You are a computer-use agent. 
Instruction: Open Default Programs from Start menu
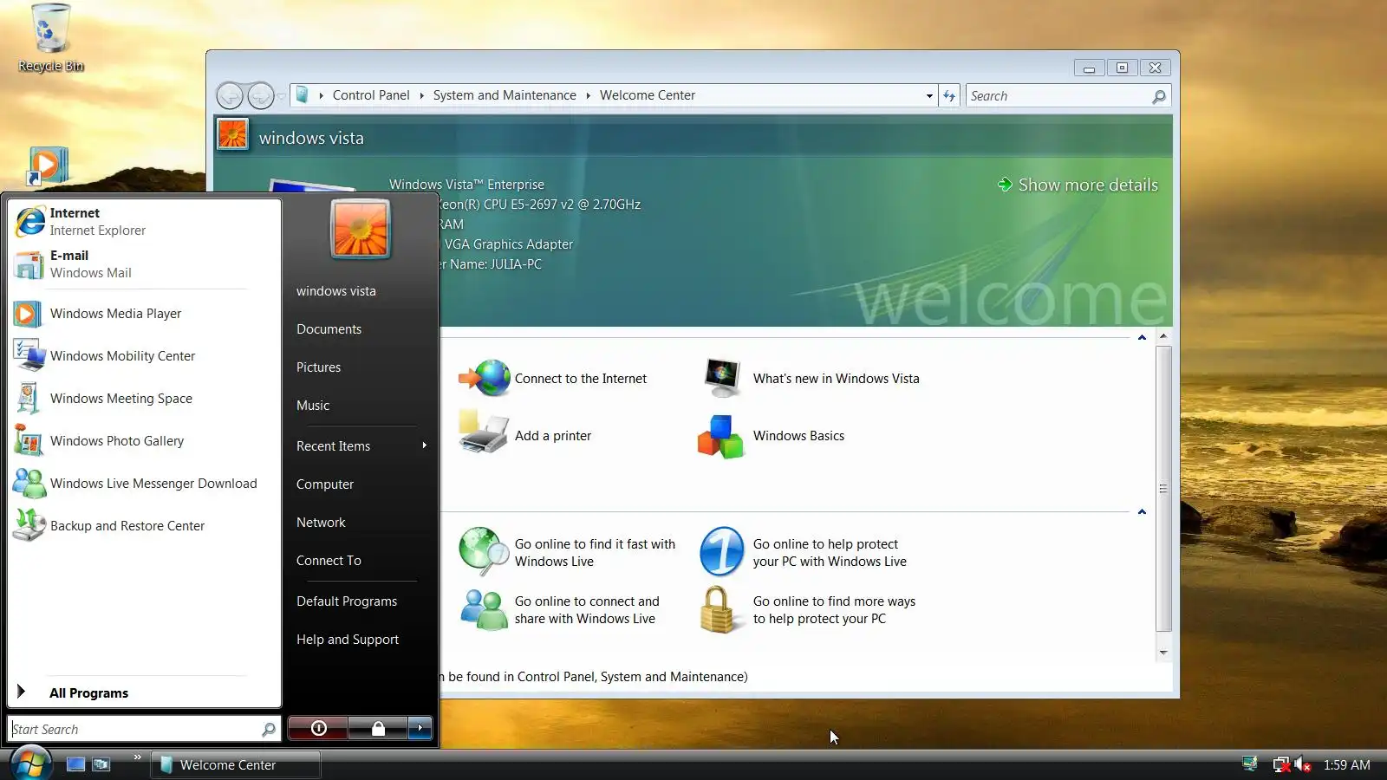(347, 601)
